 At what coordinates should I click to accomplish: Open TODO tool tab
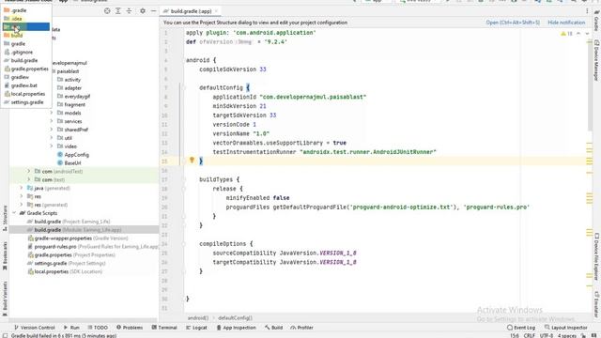pyautogui.click(x=98, y=328)
